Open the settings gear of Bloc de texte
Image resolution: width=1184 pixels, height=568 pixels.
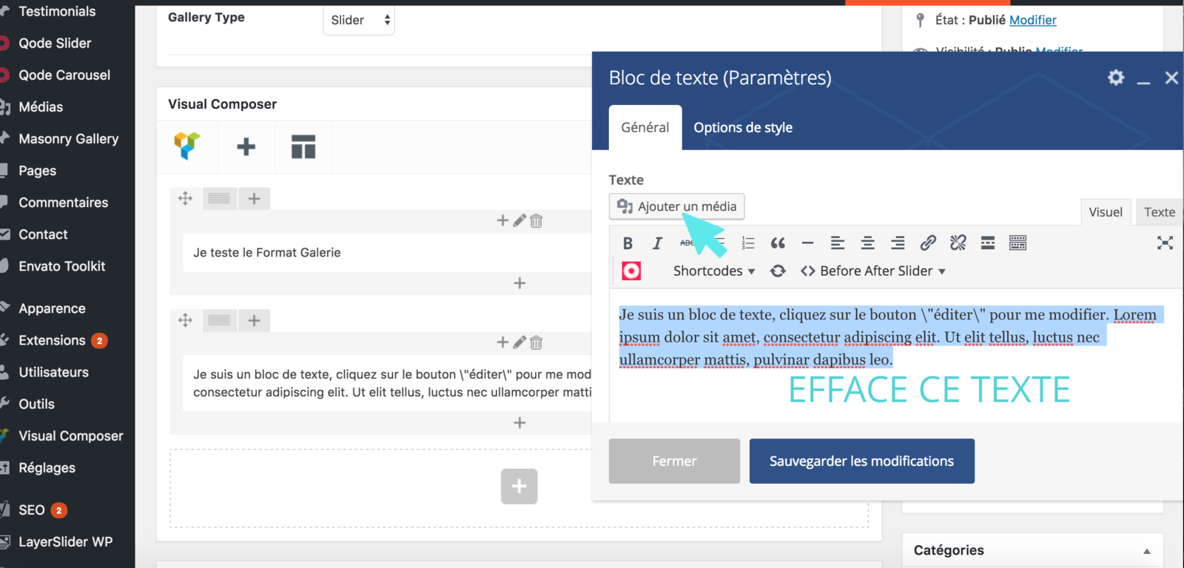click(1116, 77)
